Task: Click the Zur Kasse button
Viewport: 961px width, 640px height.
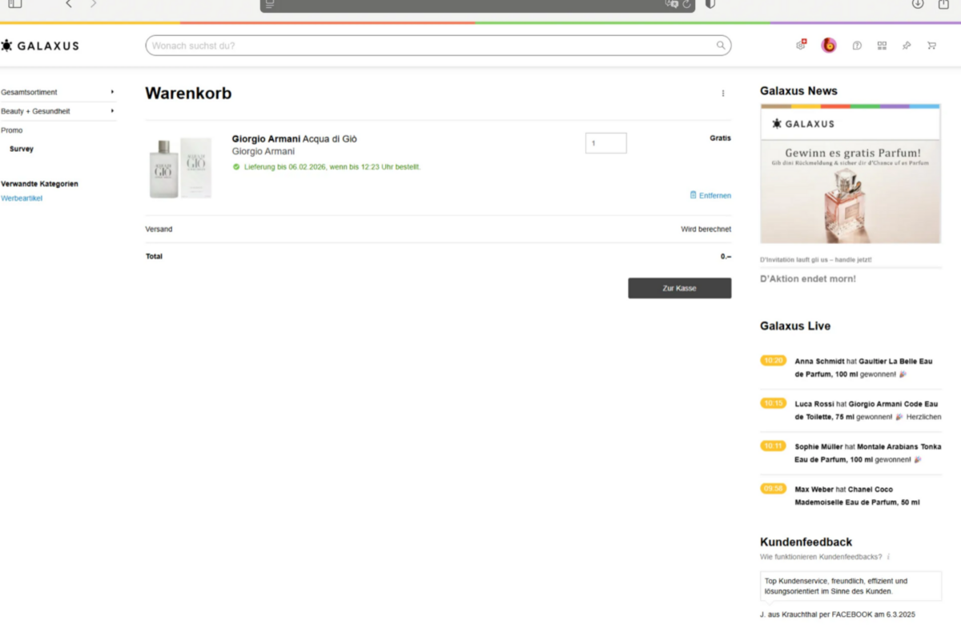Action: pos(679,288)
